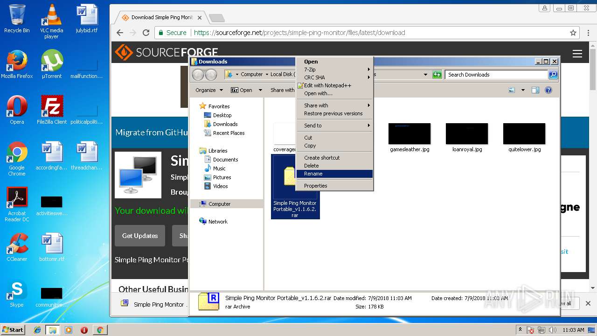The width and height of the screenshot is (597, 336).
Task: Close the Chrome download bar
Action: [x=588, y=303]
